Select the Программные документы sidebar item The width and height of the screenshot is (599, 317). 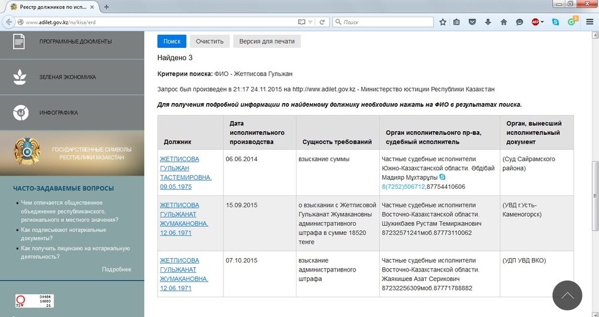(x=75, y=41)
